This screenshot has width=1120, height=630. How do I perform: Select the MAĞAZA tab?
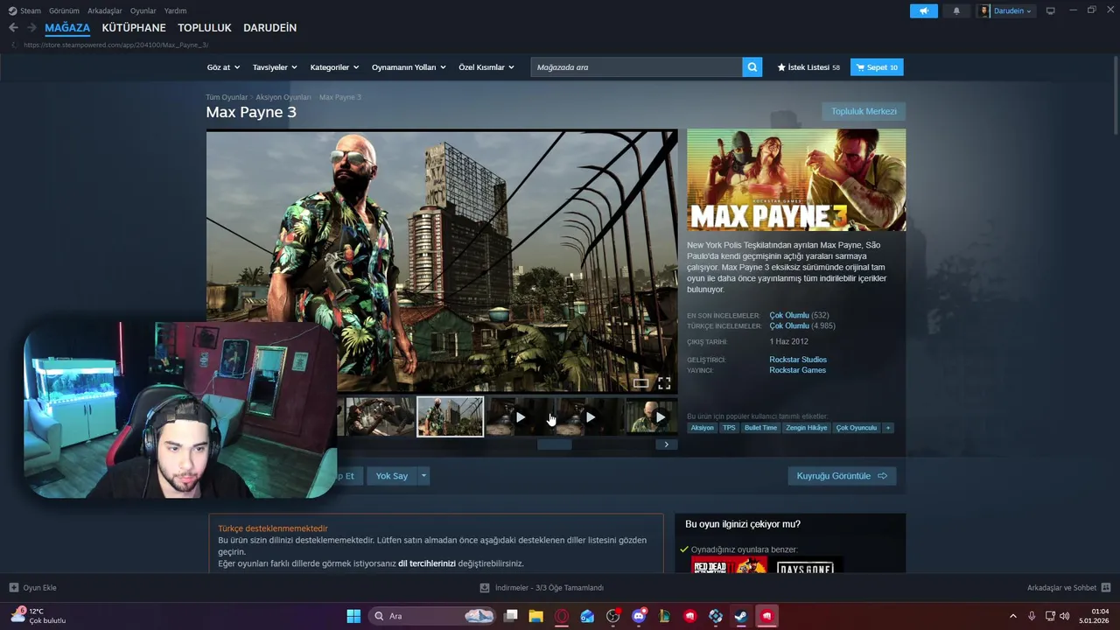(x=67, y=28)
